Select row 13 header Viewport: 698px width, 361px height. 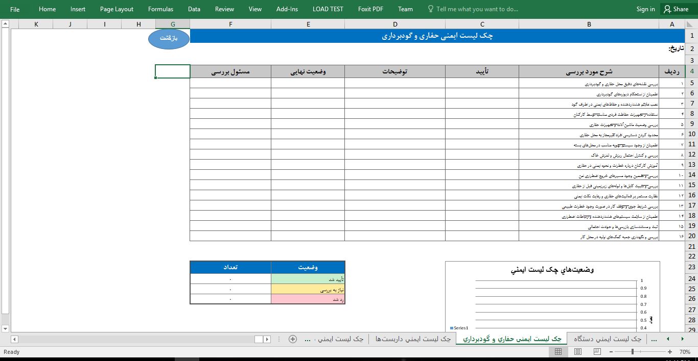pyautogui.click(x=691, y=165)
